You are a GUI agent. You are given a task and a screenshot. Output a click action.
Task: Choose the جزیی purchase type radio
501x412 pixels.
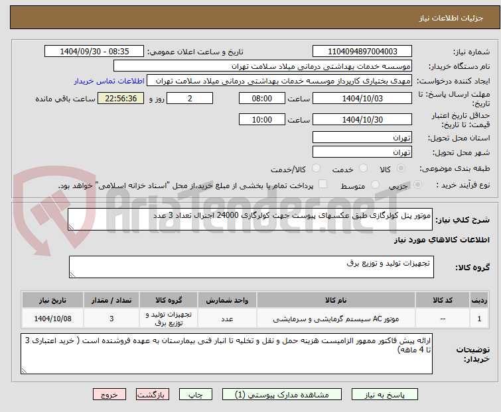click(417, 185)
